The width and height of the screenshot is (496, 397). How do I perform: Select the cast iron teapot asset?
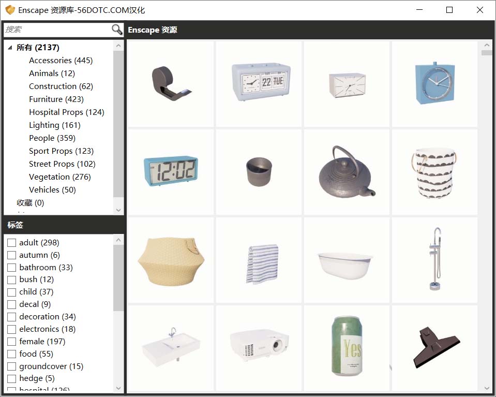(x=347, y=171)
